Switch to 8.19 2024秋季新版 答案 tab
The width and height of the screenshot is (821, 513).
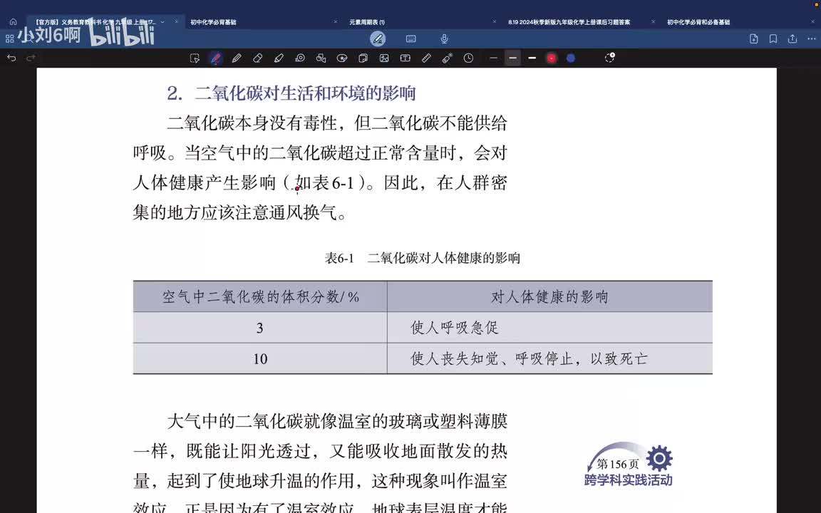pyautogui.click(x=569, y=22)
